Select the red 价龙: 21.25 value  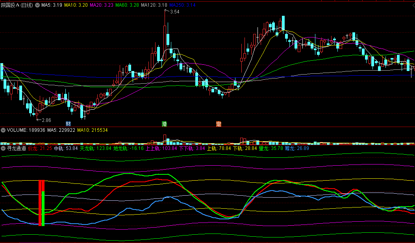pos(40,148)
